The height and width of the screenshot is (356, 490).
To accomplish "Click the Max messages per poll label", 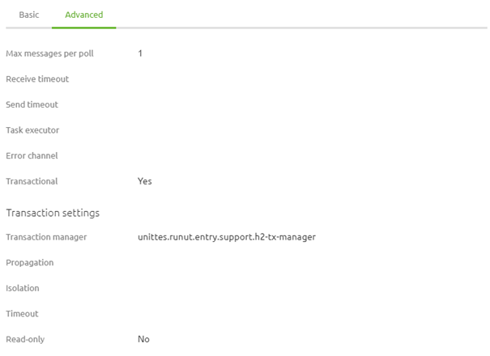I will tap(49, 53).
